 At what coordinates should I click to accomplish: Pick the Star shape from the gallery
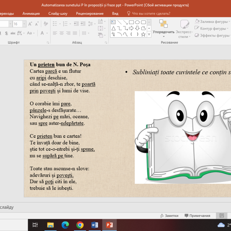(143, 35)
